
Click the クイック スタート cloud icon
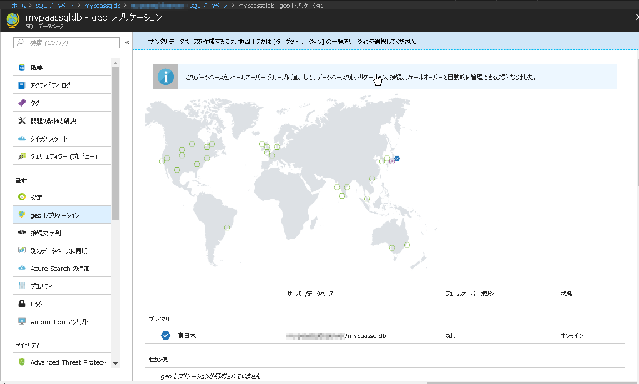(x=22, y=139)
